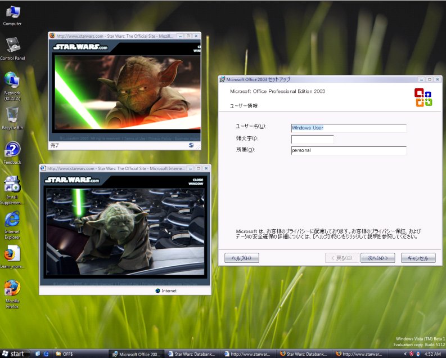Click the Firefox icon in Yoda window title bar
446x358 pixels.
(x=52, y=35)
